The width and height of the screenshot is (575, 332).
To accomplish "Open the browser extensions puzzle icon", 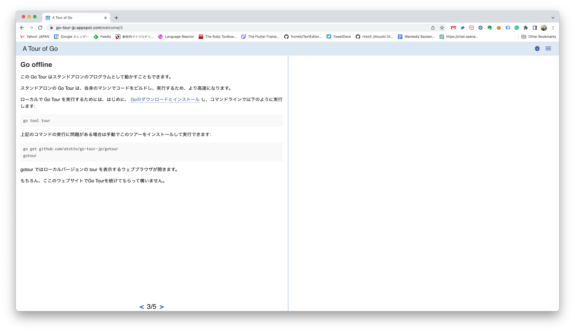I will click(x=525, y=28).
